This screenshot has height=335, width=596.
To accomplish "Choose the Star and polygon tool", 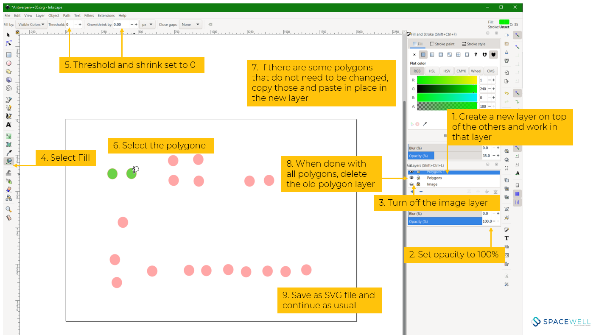I will pos(8,71).
